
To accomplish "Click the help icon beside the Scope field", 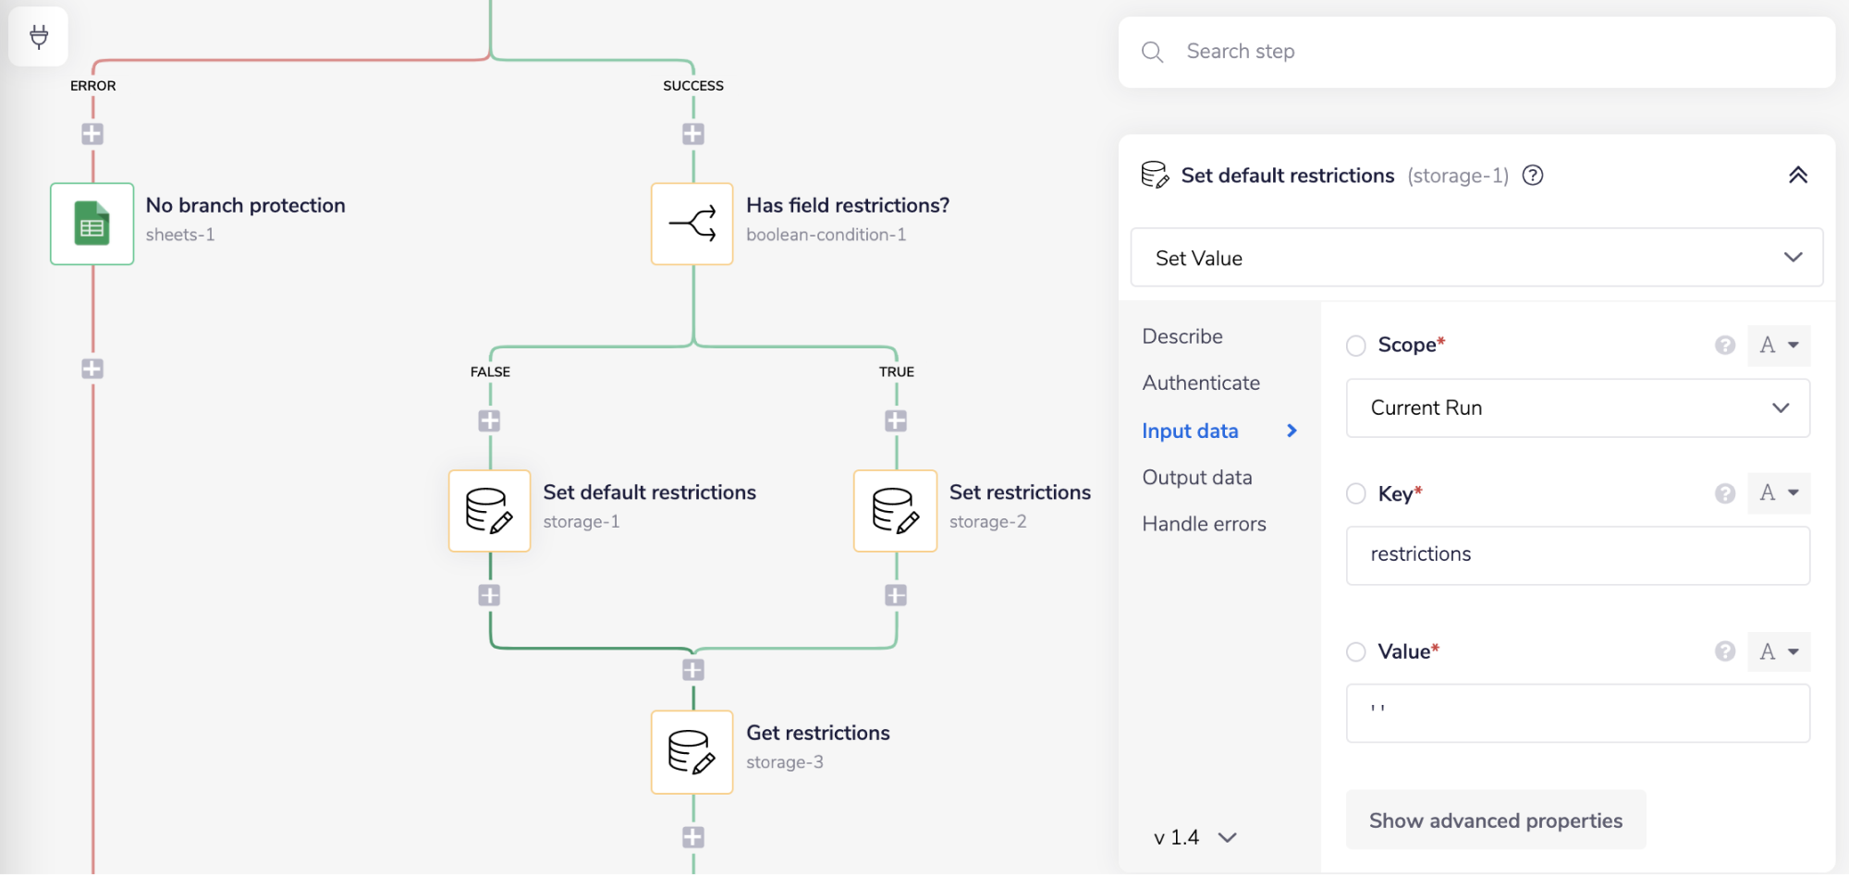I will click(x=1725, y=345).
